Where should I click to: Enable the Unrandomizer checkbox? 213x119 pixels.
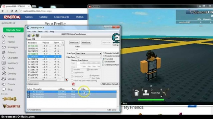coord(103,62)
